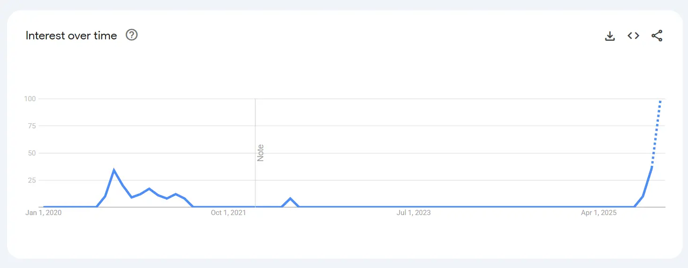Click the "Jul 1, 2023" axis label

click(x=413, y=213)
